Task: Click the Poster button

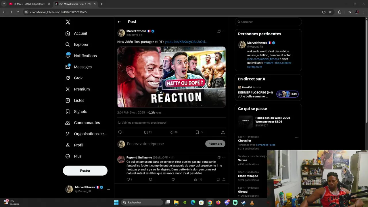Action: click(x=85, y=170)
